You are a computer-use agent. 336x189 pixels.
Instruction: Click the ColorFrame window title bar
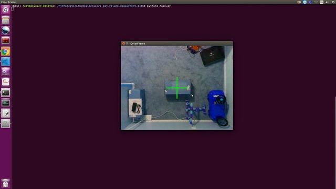177,43
